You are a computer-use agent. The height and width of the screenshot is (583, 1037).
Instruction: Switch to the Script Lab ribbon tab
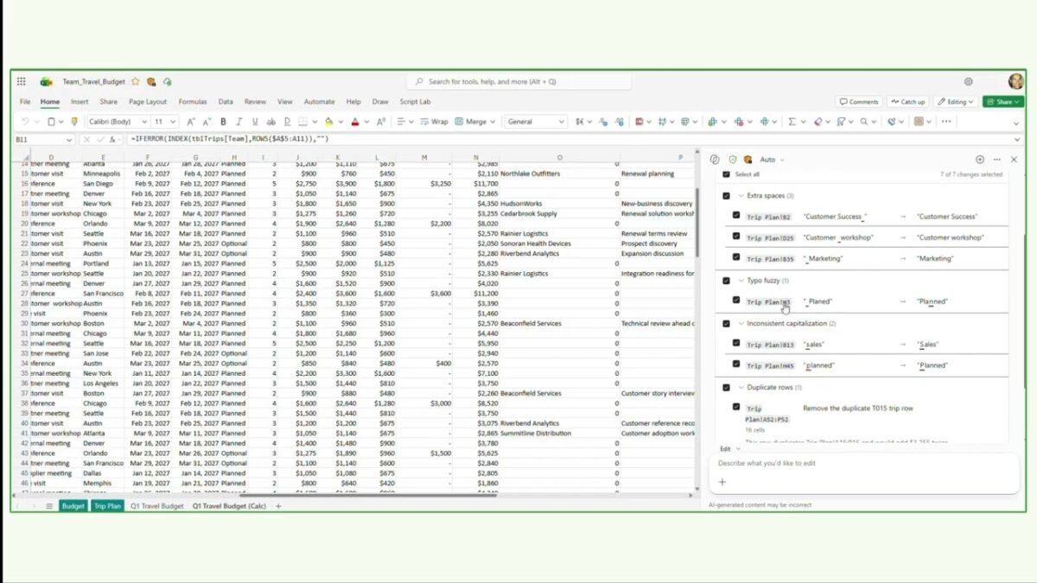coord(415,102)
